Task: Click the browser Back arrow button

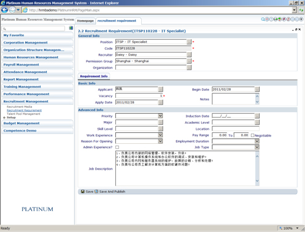Action: pyautogui.click(x=4, y=10)
